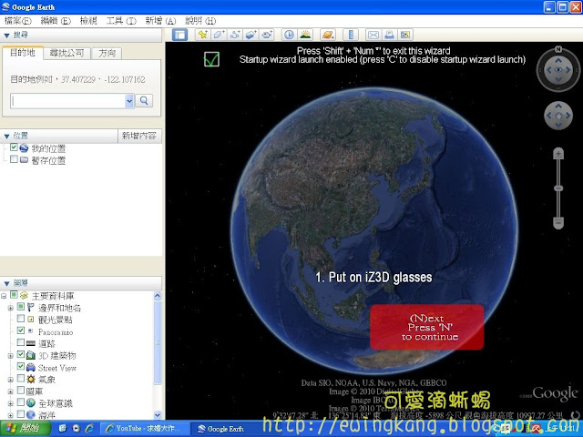Expand the 3D 建築物 layer node

(x=10, y=356)
